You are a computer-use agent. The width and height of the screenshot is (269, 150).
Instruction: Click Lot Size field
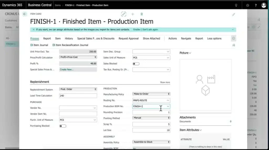(x=151, y=130)
